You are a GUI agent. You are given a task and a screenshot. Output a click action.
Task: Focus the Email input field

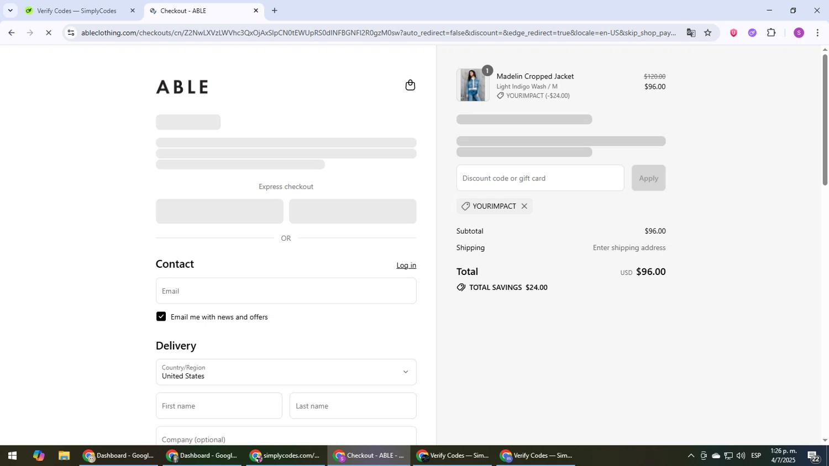tap(286, 290)
